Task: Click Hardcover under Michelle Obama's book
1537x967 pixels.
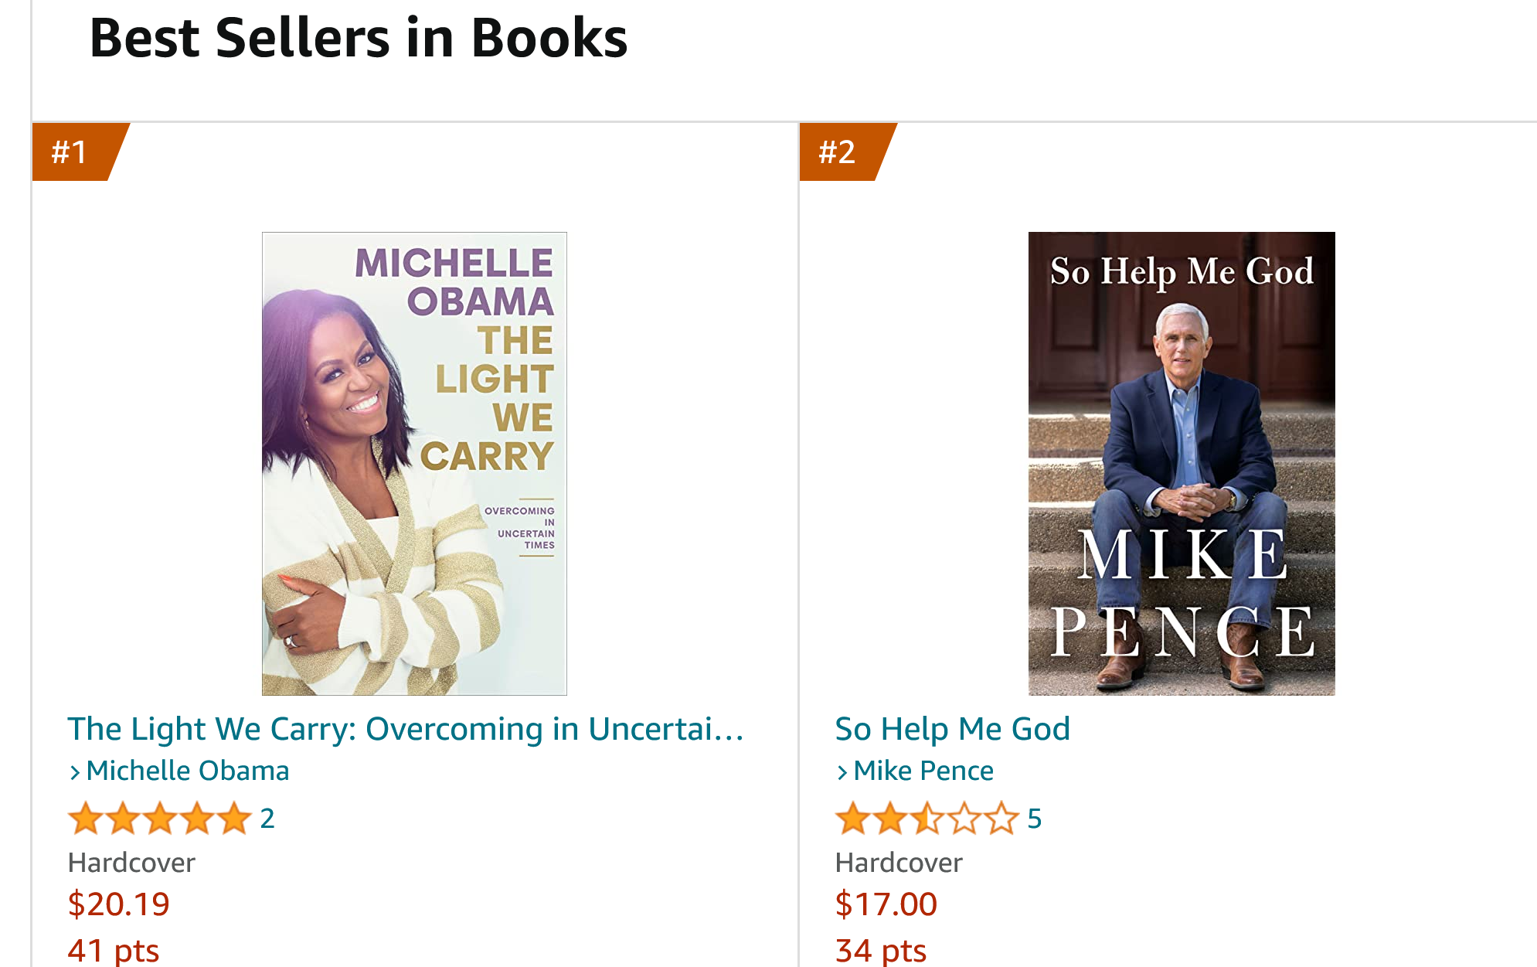Action: click(131, 863)
